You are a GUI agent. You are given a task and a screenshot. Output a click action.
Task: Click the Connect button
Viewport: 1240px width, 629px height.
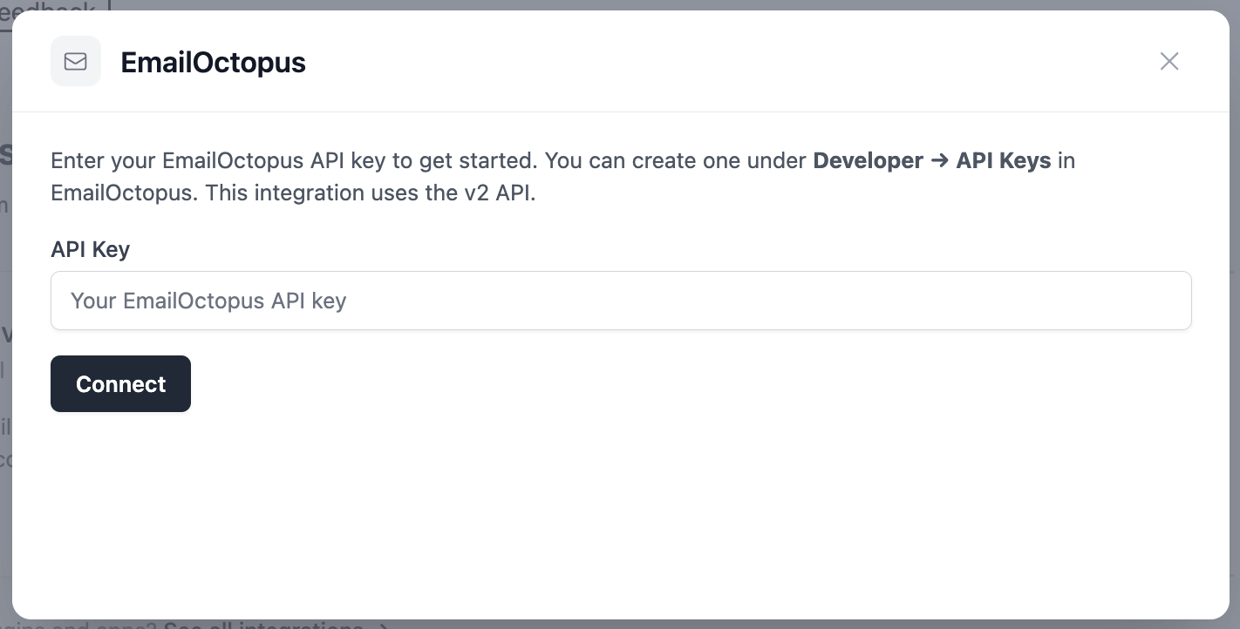[x=120, y=384]
